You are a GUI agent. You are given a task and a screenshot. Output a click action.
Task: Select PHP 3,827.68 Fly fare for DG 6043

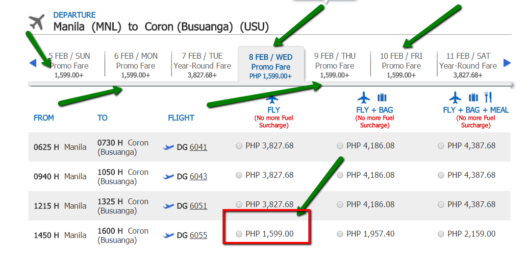239,175
